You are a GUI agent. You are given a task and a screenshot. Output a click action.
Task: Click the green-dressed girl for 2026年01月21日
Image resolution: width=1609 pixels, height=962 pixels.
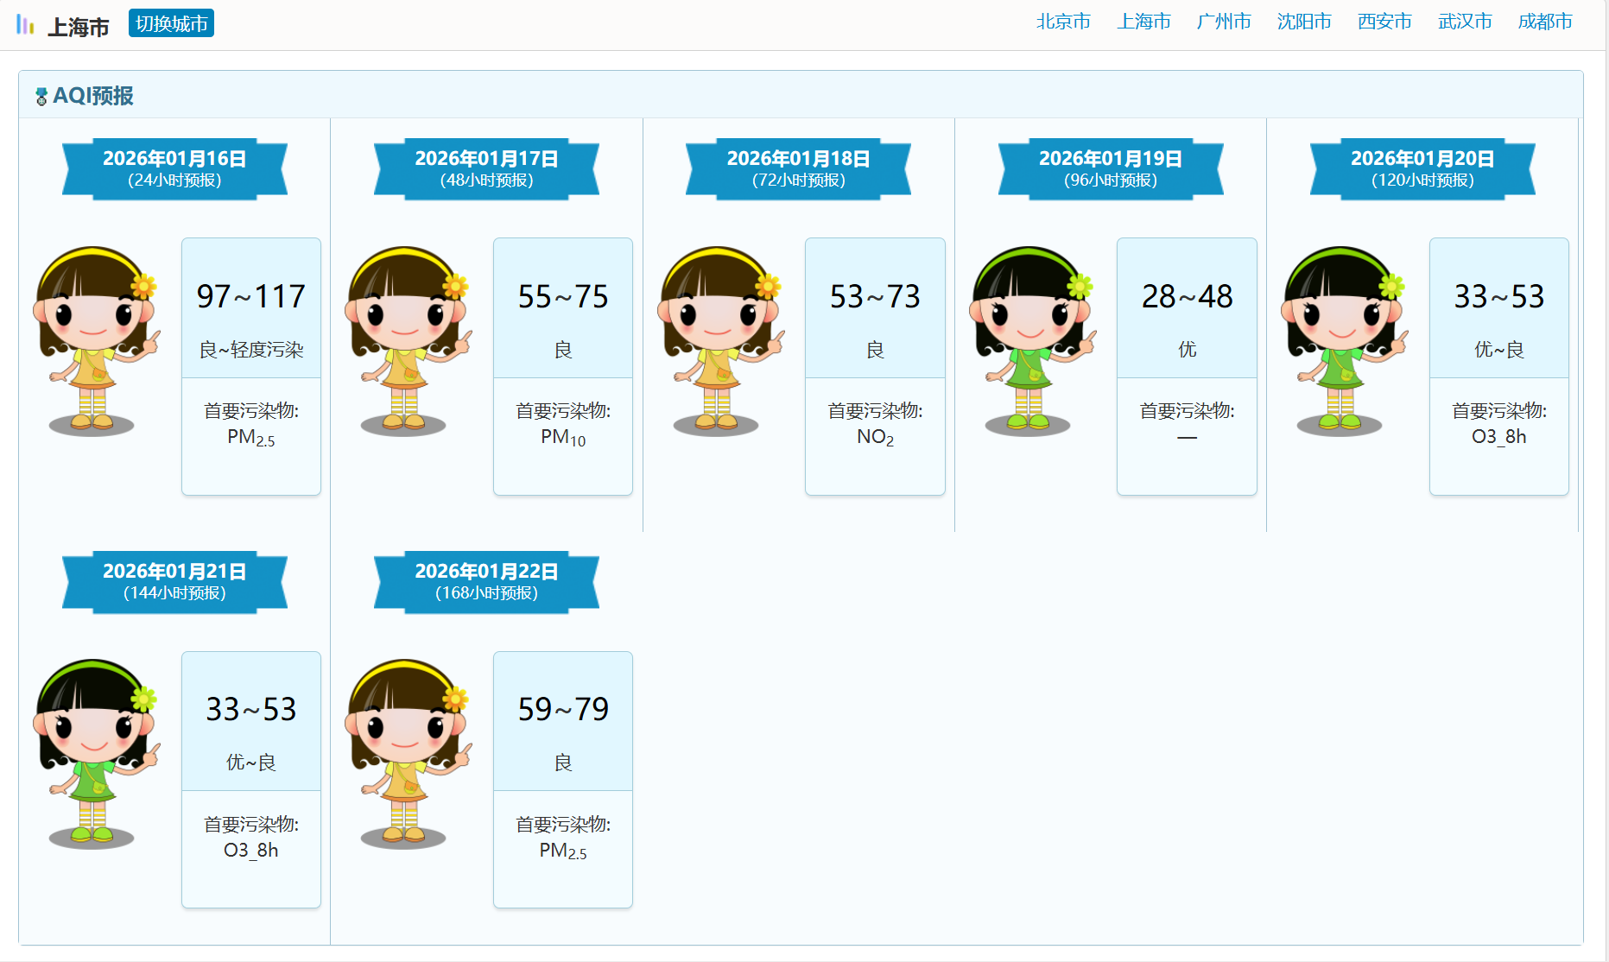click(95, 753)
